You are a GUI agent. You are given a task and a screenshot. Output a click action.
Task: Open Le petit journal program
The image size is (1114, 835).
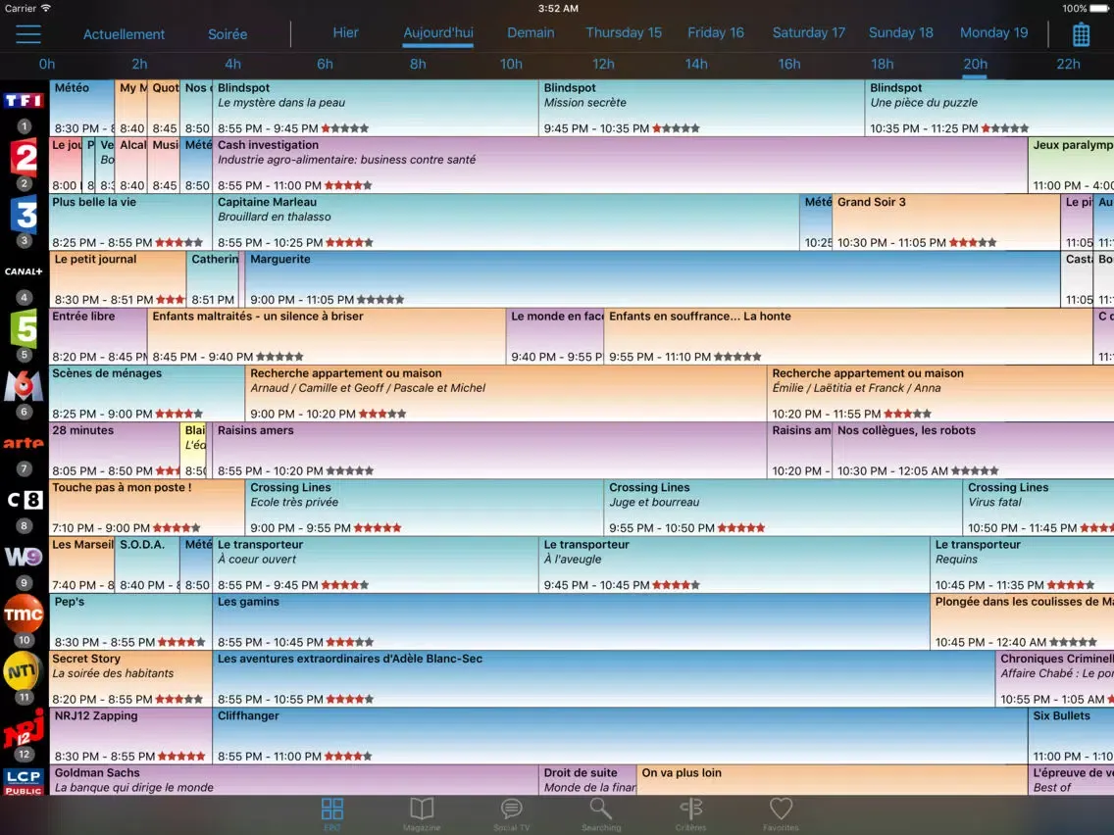click(118, 279)
